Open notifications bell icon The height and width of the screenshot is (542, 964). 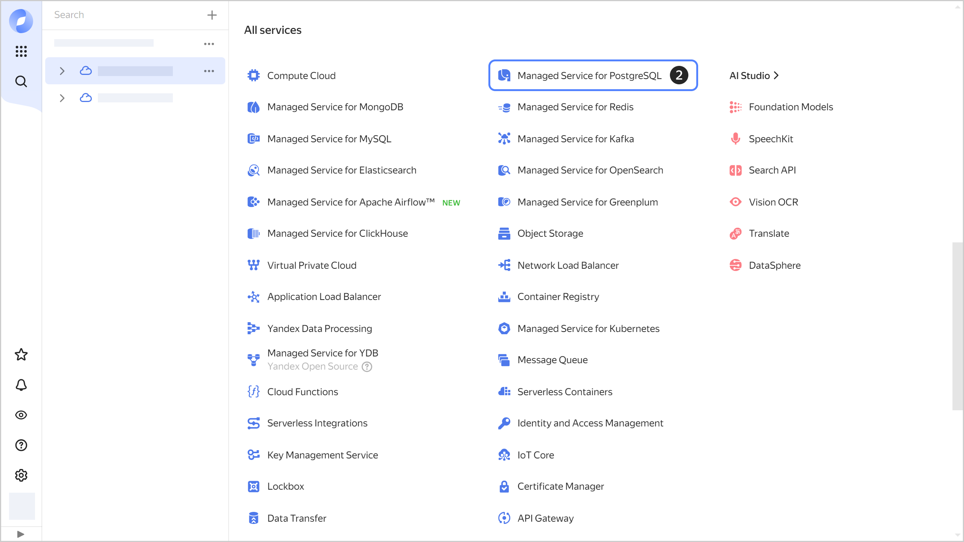[21, 385]
